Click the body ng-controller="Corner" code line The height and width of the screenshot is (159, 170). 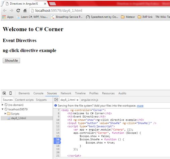point(83,110)
